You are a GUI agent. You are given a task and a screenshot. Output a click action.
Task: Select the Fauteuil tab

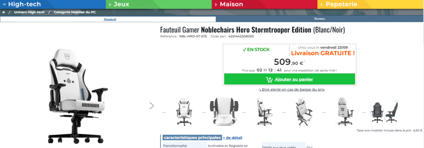(110, 19)
